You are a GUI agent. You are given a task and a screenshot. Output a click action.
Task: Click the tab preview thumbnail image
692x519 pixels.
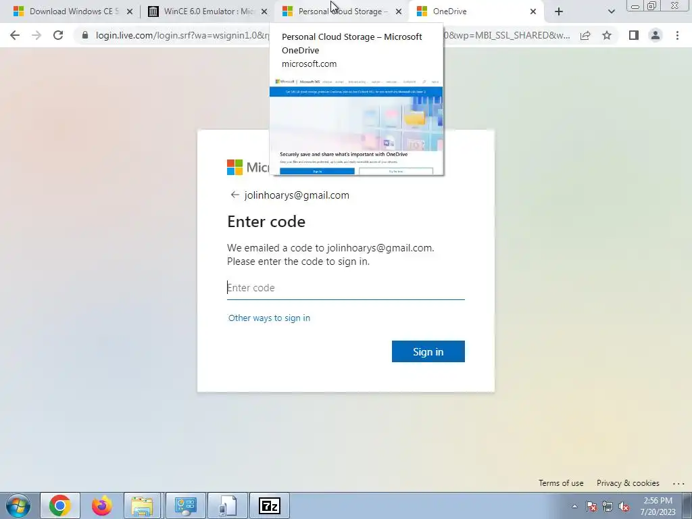(356, 126)
